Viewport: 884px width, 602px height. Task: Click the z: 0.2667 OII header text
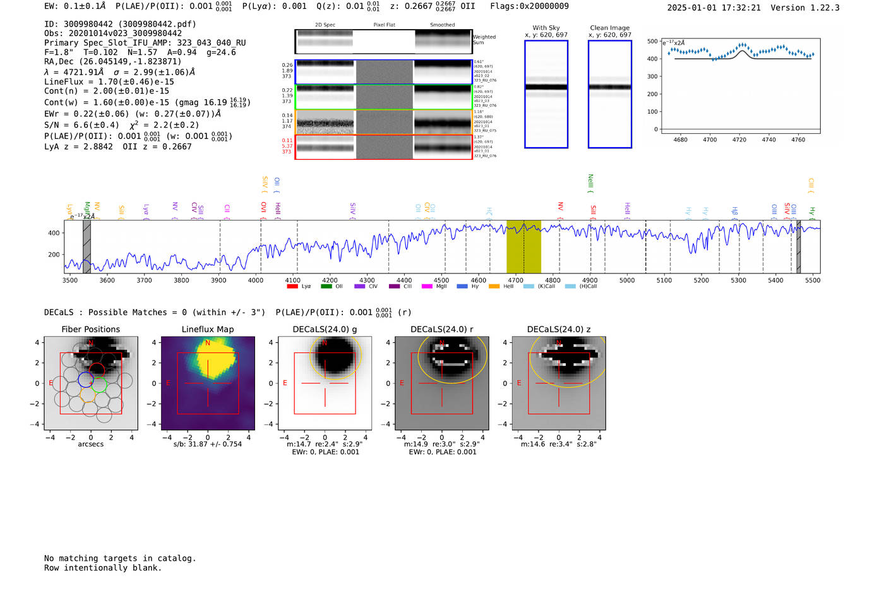tap(433, 6)
